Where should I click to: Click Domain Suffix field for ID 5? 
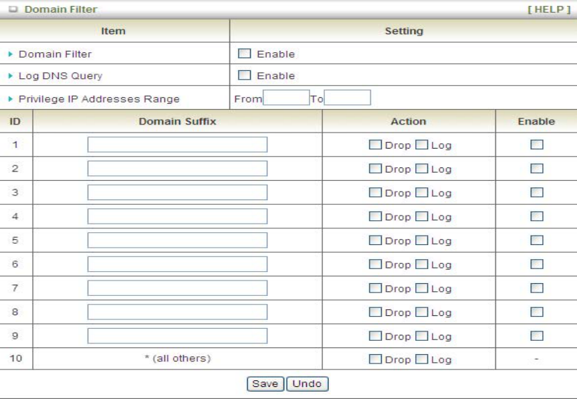pos(177,240)
